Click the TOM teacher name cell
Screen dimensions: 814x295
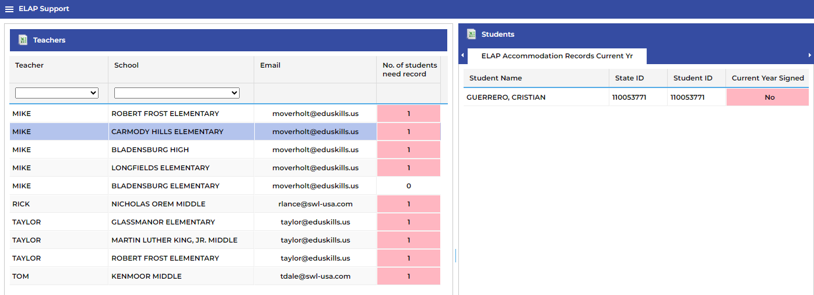(59, 276)
